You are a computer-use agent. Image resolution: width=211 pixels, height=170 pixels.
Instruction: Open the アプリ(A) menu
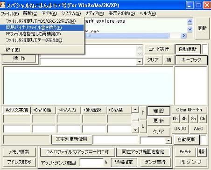click(x=49, y=13)
